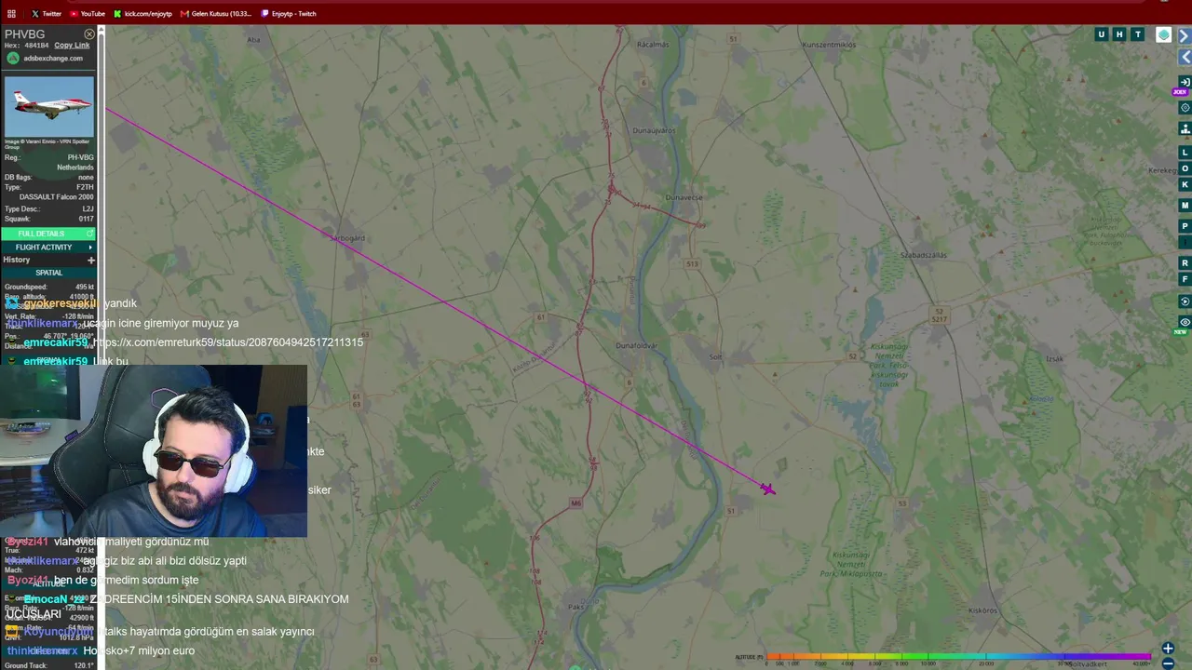This screenshot has width=1192, height=670.
Task: Open the adsbexchange.com link
Action: pyautogui.click(x=53, y=59)
